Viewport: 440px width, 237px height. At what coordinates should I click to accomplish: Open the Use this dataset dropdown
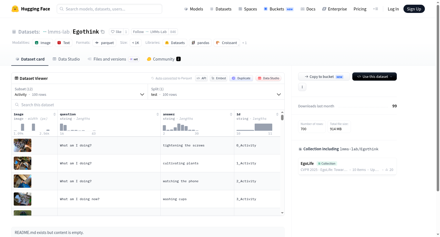point(375,77)
